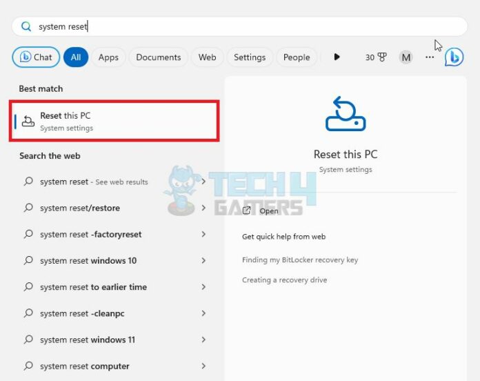Expand 'system reset -cleanpc' chevron arrow
Viewport: 480px width, 381px height.
tap(203, 313)
